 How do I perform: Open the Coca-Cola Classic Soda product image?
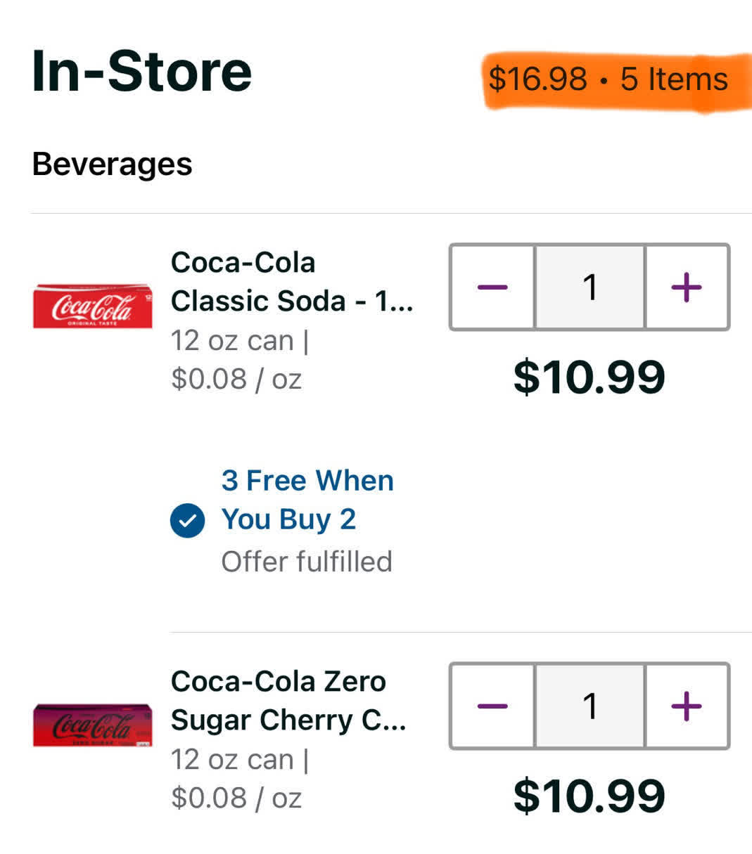(93, 306)
